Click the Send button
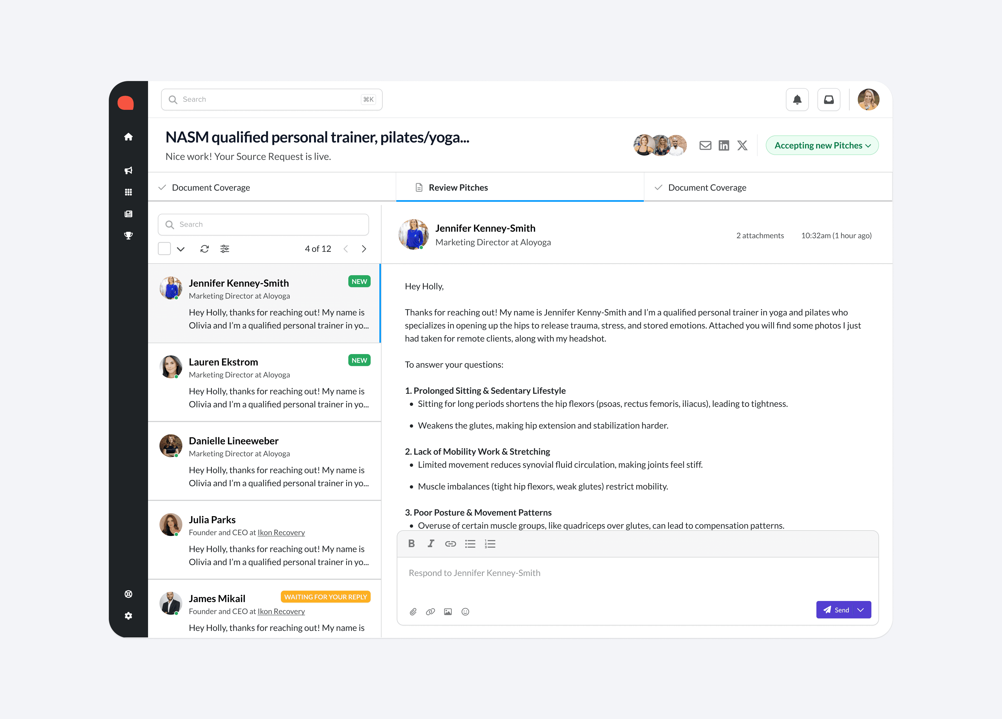This screenshot has height=719, width=1002. coord(836,610)
